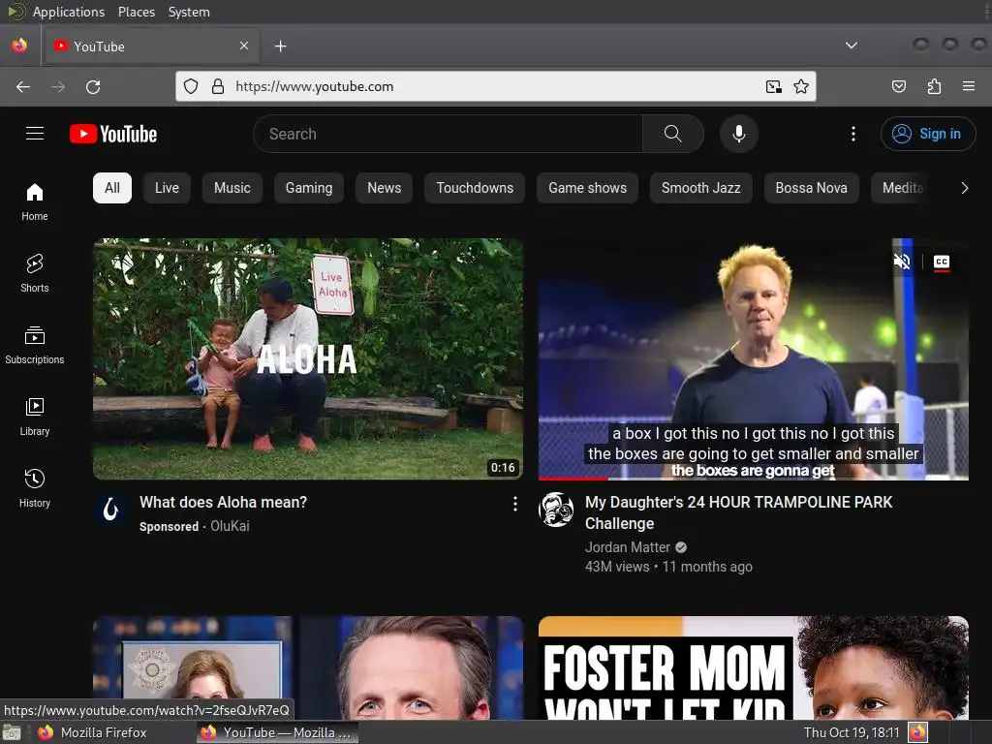Toggle closed captions on the preview
The height and width of the screenshot is (744, 992).
(x=942, y=262)
